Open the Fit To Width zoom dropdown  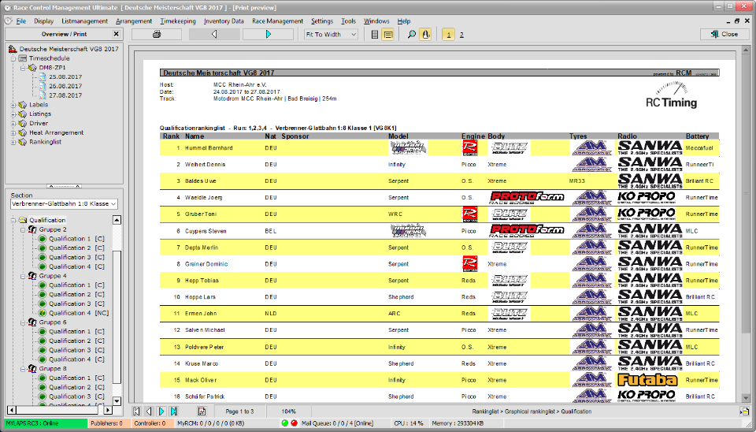[331, 34]
